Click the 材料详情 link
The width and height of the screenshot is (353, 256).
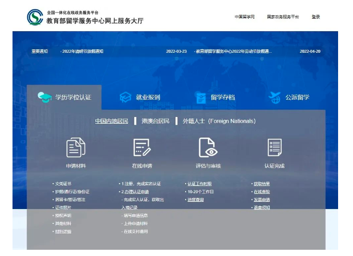[x=63, y=232]
